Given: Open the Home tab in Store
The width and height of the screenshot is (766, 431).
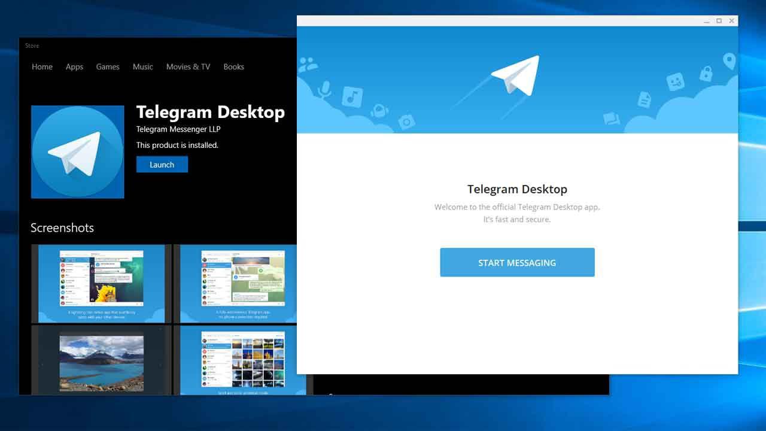Looking at the screenshot, I should (x=42, y=66).
